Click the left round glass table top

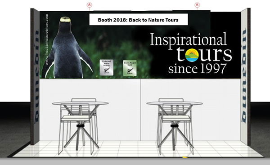pyautogui.click(x=80, y=103)
